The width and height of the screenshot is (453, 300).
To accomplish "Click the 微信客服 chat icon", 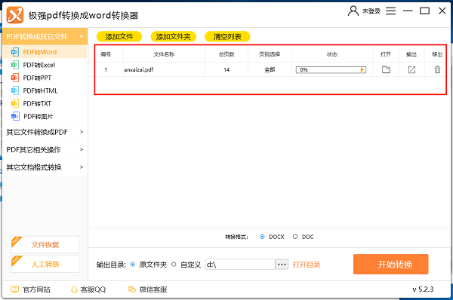I will tap(131, 289).
